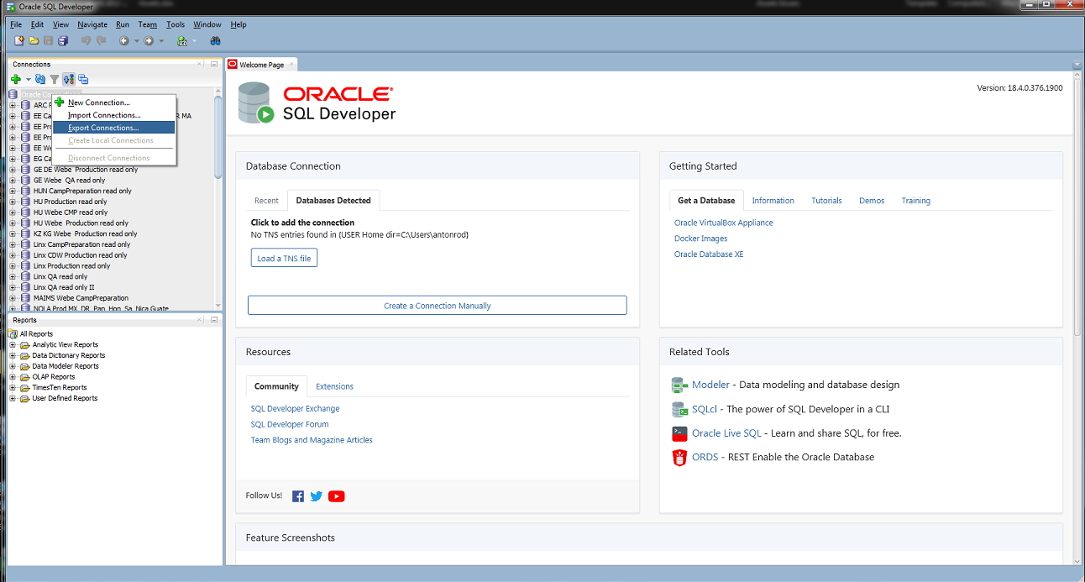Open SQL Developer Exchange link
Image resolution: width=1085 pixels, height=582 pixels.
coord(296,409)
